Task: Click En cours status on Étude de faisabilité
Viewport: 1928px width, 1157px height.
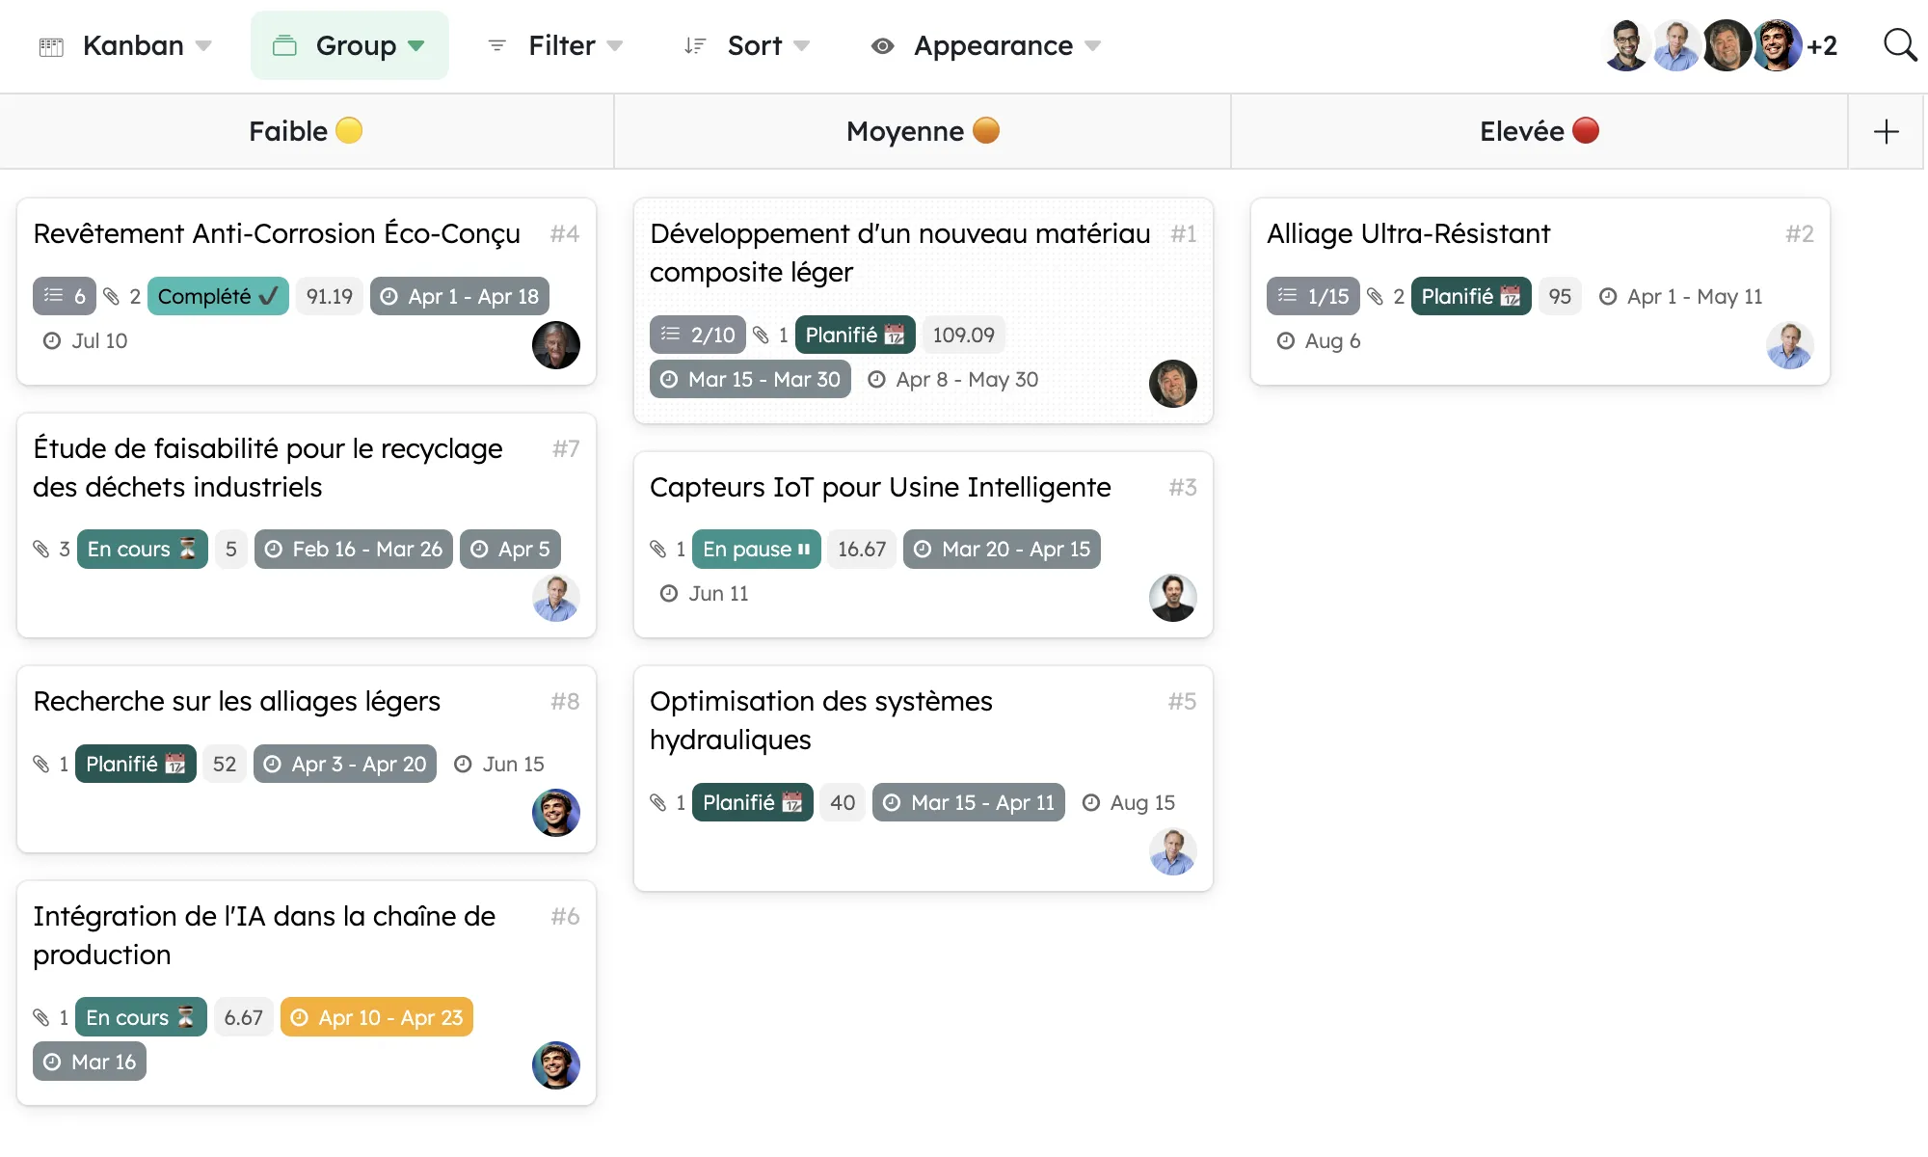Action: pyautogui.click(x=142, y=550)
